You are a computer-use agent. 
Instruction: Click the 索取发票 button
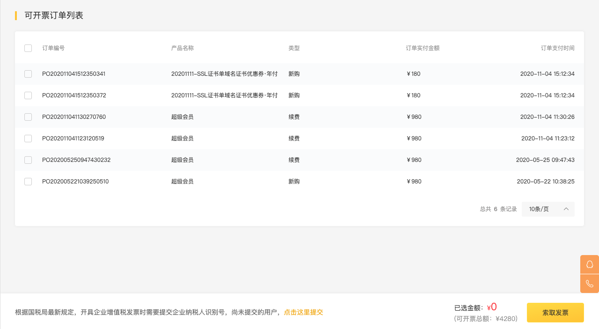555,313
